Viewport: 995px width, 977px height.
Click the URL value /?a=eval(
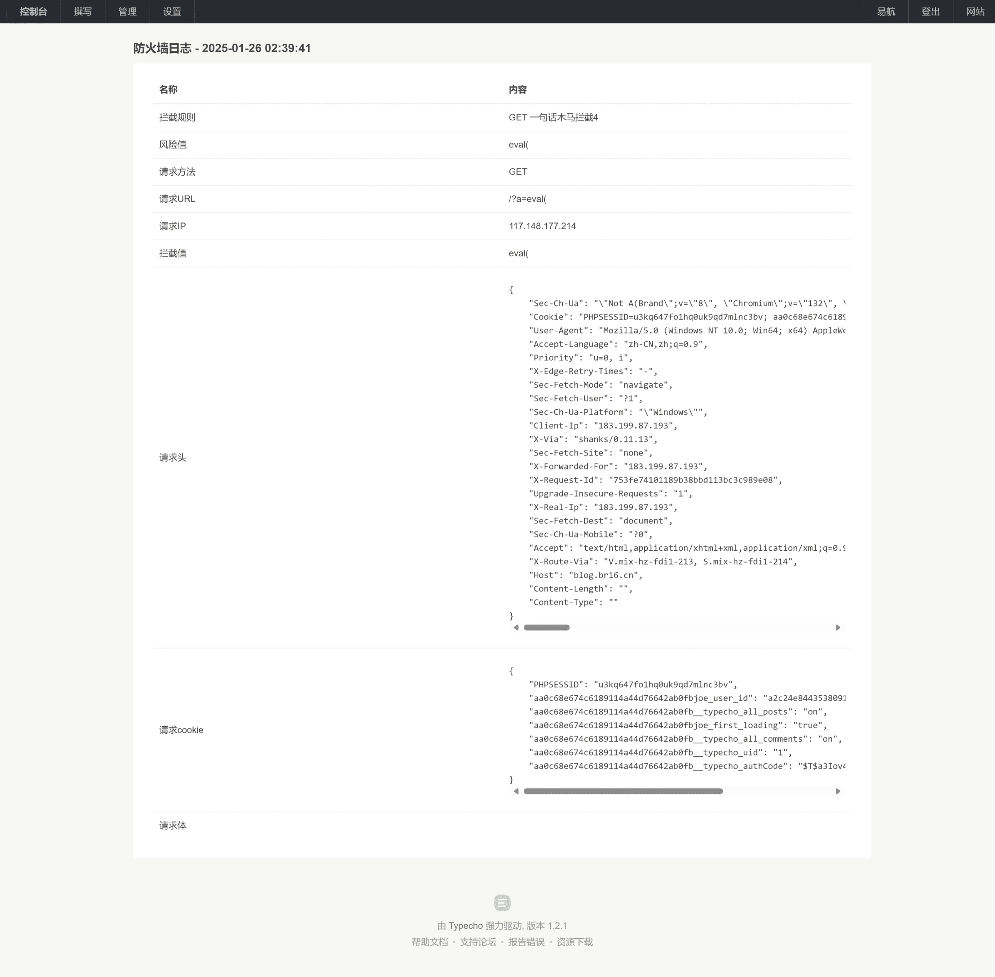[527, 199]
